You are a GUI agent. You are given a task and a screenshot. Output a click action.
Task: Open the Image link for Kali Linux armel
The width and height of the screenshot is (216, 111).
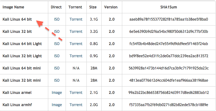[x=57, y=93]
